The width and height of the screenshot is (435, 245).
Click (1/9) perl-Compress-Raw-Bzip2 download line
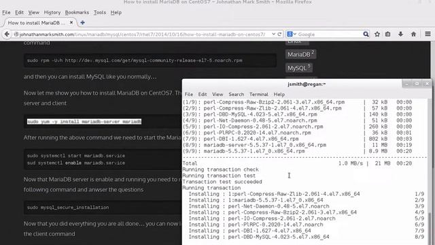point(297,102)
